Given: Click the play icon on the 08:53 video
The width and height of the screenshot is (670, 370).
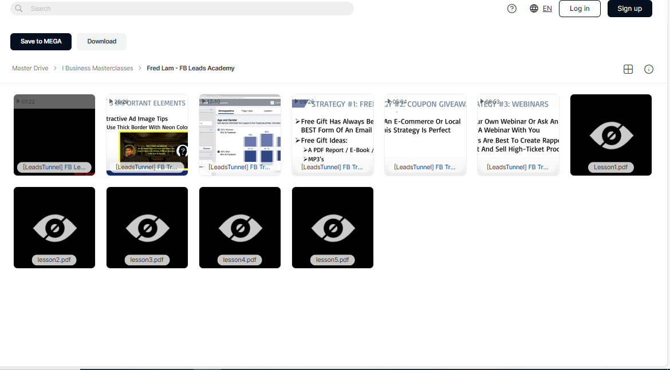Looking at the screenshot, I should [x=482, y=102].
